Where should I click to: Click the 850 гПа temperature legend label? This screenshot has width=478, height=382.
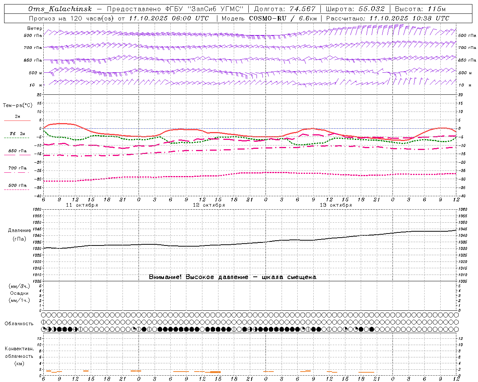(x=18, y=151)
